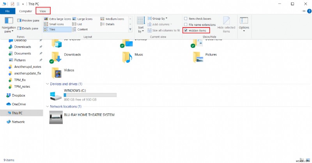This screenshot has width=312, height=163.
Task: Select Pictures in the navigation pane
Action: click(20, 60)
